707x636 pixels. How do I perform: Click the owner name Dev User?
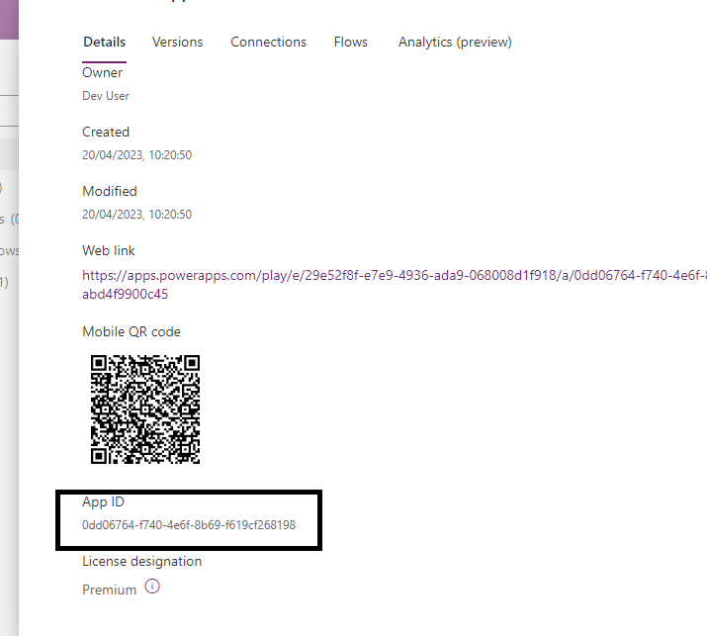click(x=106, y=96)
